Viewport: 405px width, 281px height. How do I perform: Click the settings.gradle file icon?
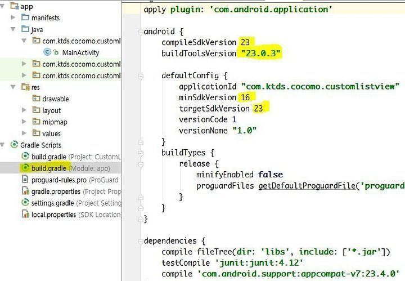coord(25,202)
